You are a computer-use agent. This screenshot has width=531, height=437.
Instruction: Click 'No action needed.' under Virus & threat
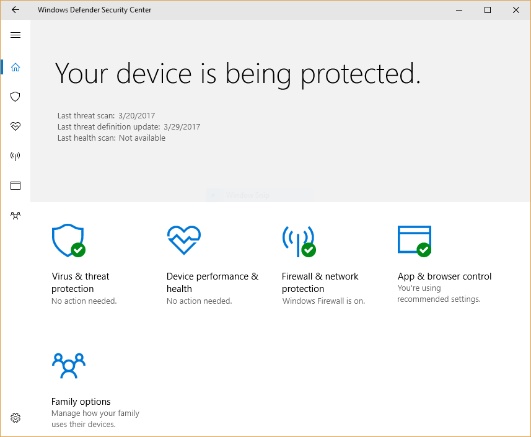tap(84, 301)
